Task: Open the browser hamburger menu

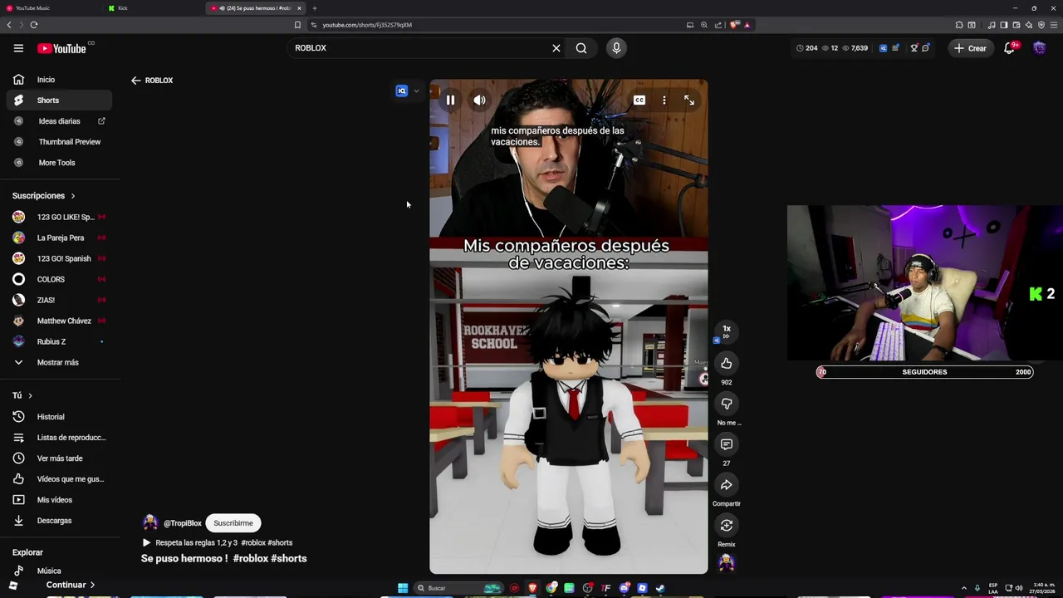Action: 1053,25
